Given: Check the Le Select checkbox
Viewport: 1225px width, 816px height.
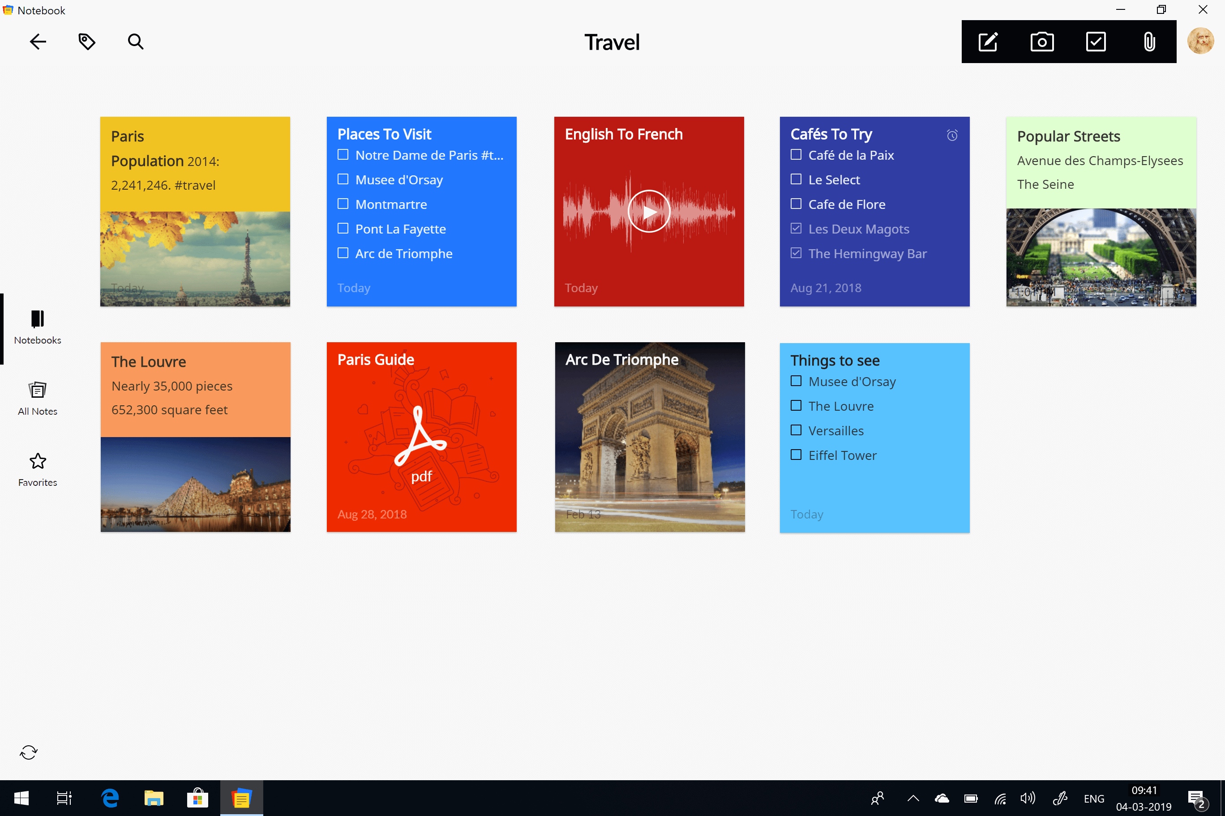Looking at the screenshot, I should pyautogui.click(x=796, y=179).
